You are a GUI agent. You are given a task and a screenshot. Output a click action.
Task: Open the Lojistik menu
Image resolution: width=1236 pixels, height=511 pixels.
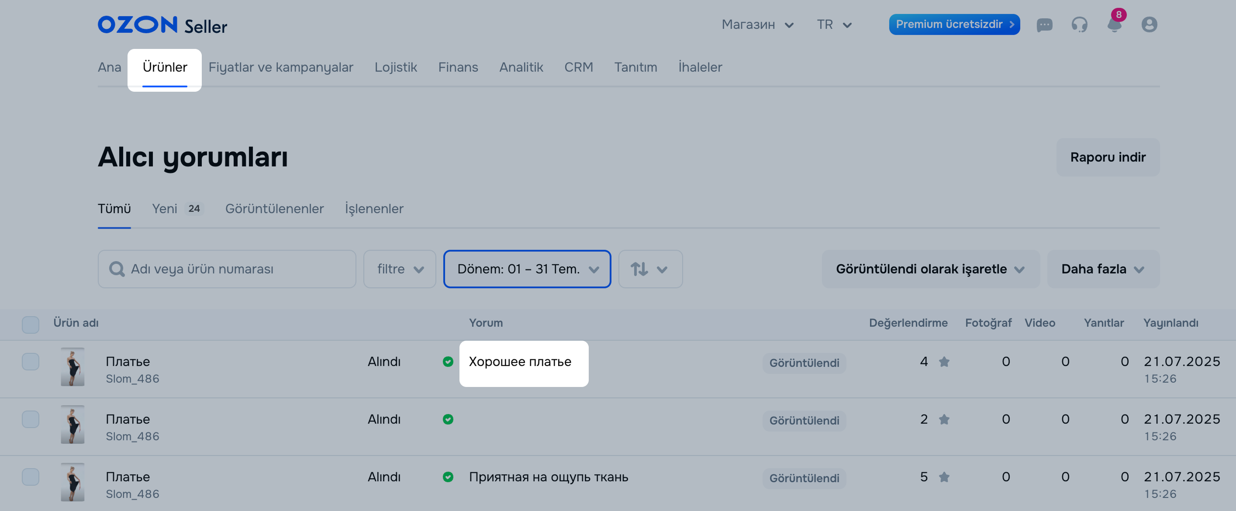396,67
